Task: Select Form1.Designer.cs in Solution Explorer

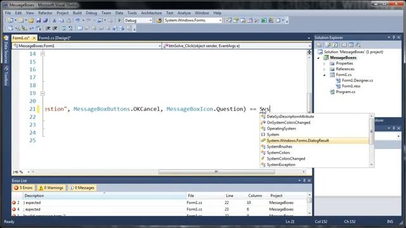Action: coord(357,80)
